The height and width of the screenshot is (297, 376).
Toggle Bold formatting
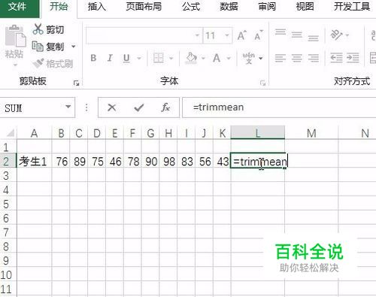click(x=93, y=58)
